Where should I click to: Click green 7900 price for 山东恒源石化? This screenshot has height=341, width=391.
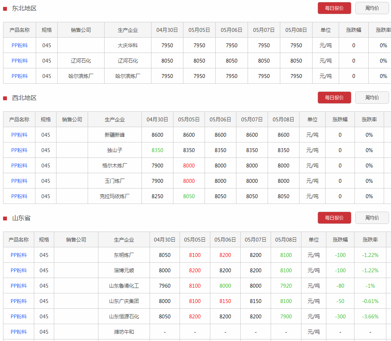click(x=286, y=316)
